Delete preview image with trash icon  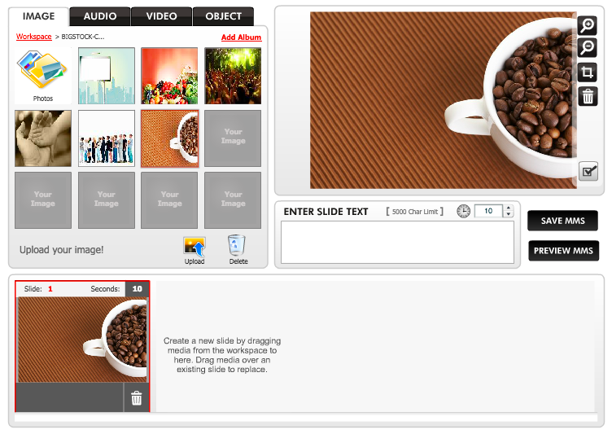(587, 96)
